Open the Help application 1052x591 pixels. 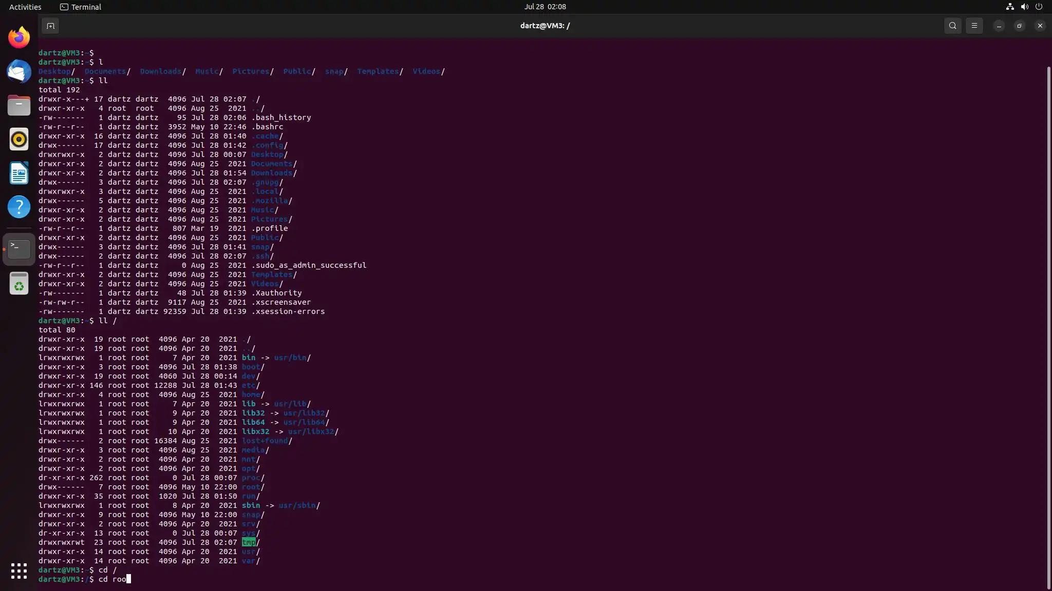click(19, 207)
